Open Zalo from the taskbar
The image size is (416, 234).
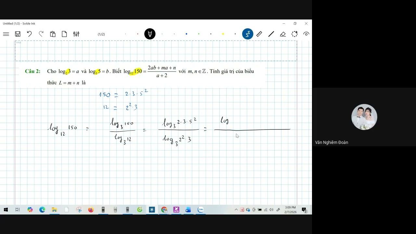(201, 210)
